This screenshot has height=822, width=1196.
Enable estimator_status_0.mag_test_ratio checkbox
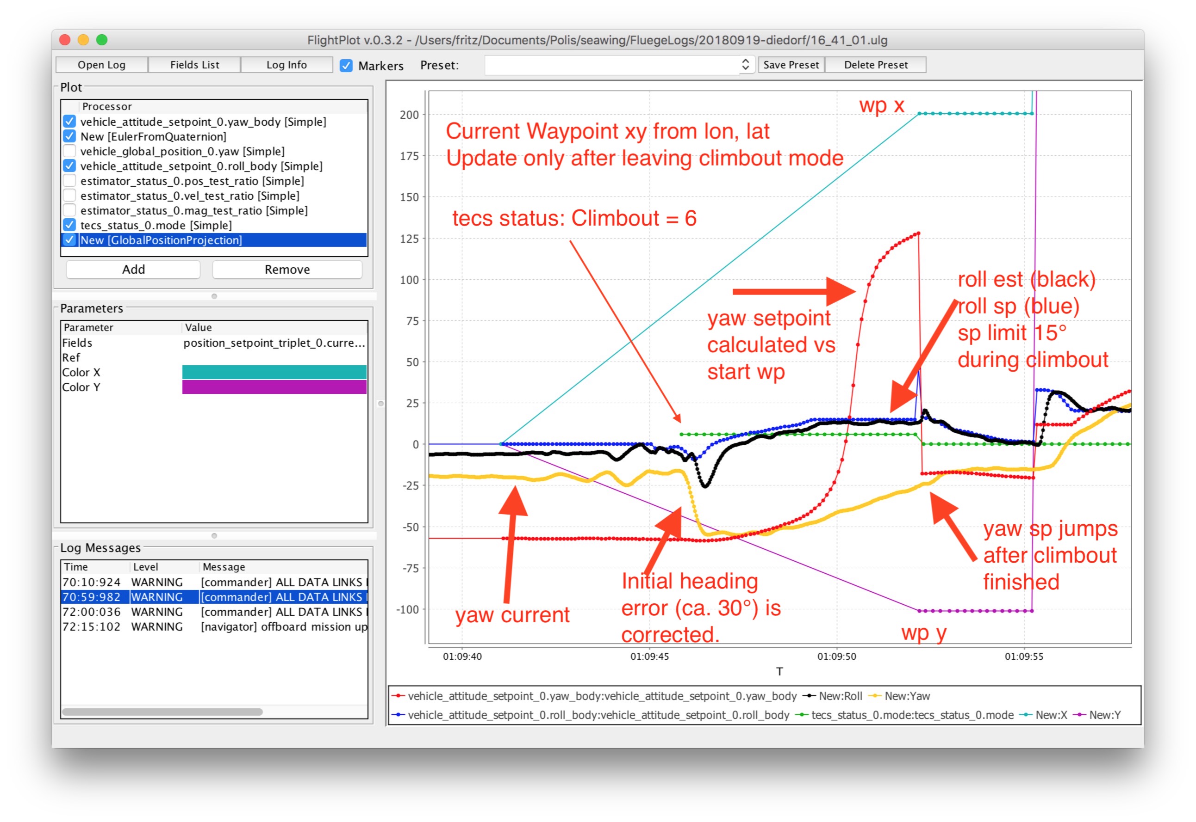click(x=69, y=211)
